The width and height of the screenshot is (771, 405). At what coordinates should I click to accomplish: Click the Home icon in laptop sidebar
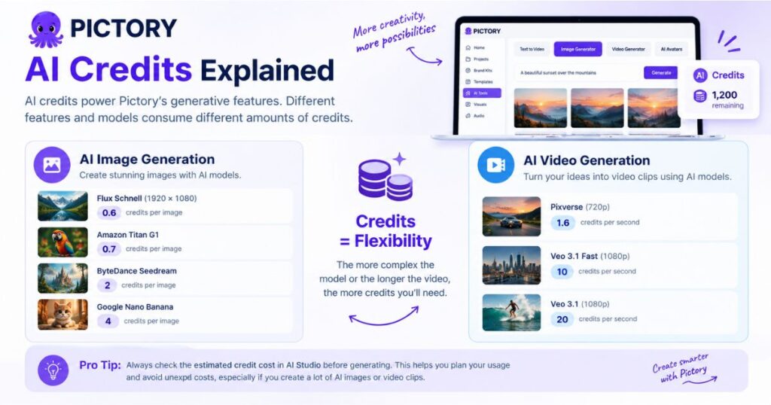tap(468, 47)
